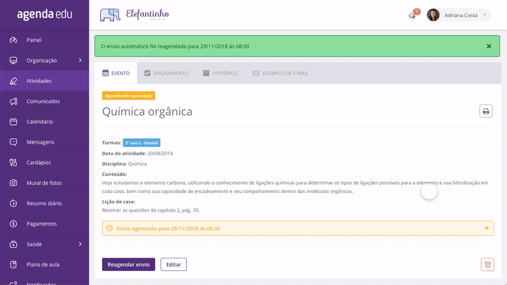Cancel scheduled send with yellow X
Image resolution: width=507 pixels, height=285 pixels.
pyautogui.click(x=486, y=228)
